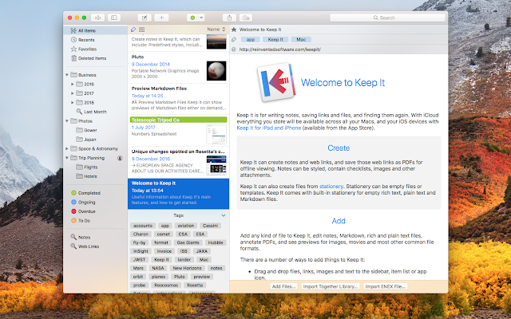Click Import ENEX File... button

coord(385,286)
